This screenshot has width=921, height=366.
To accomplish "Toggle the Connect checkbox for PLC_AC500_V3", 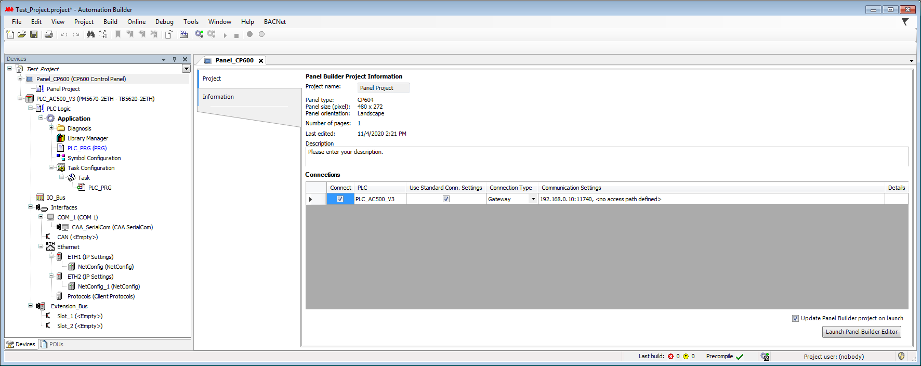I will pyautogui.click(x=340, y=199).
